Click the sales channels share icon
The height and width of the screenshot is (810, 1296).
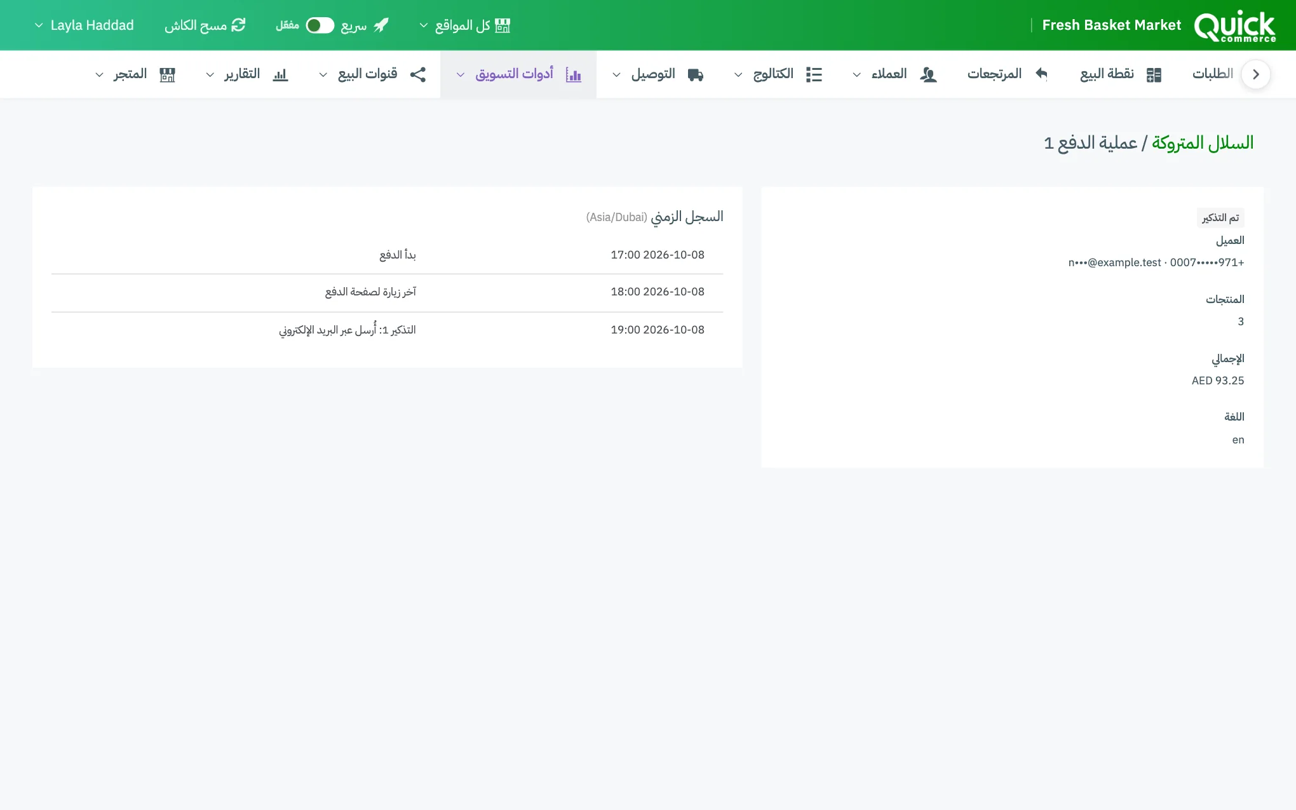418,75
